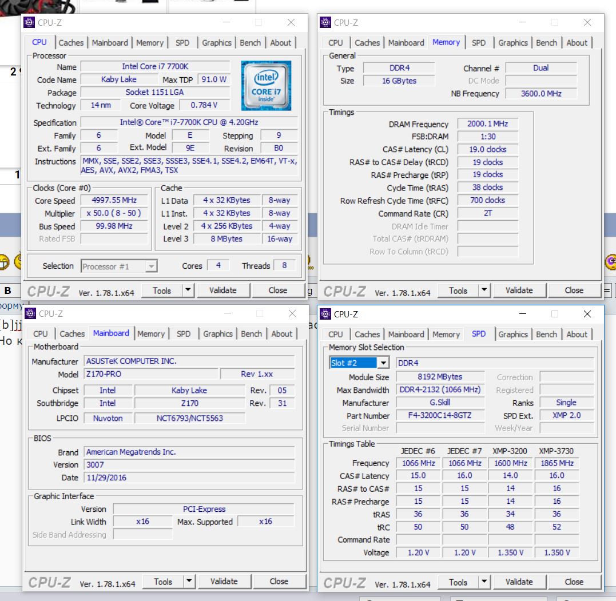Click Tools button in CPU window
The height and width of the screenshot is (601, 616).
[162, 290]
